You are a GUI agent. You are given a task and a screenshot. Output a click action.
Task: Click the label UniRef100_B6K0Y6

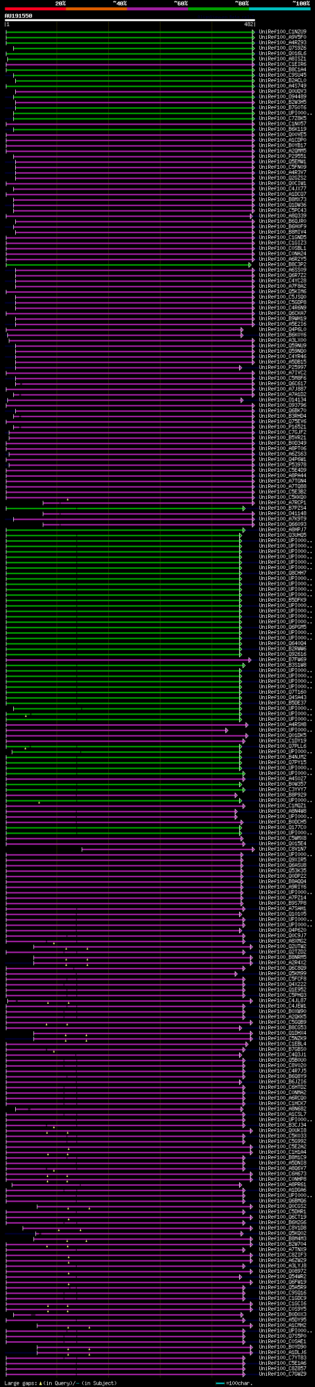282,335
